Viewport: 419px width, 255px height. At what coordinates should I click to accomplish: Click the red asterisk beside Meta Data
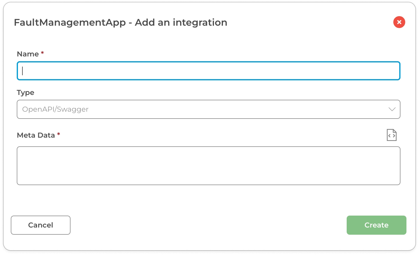click(59, 134)
